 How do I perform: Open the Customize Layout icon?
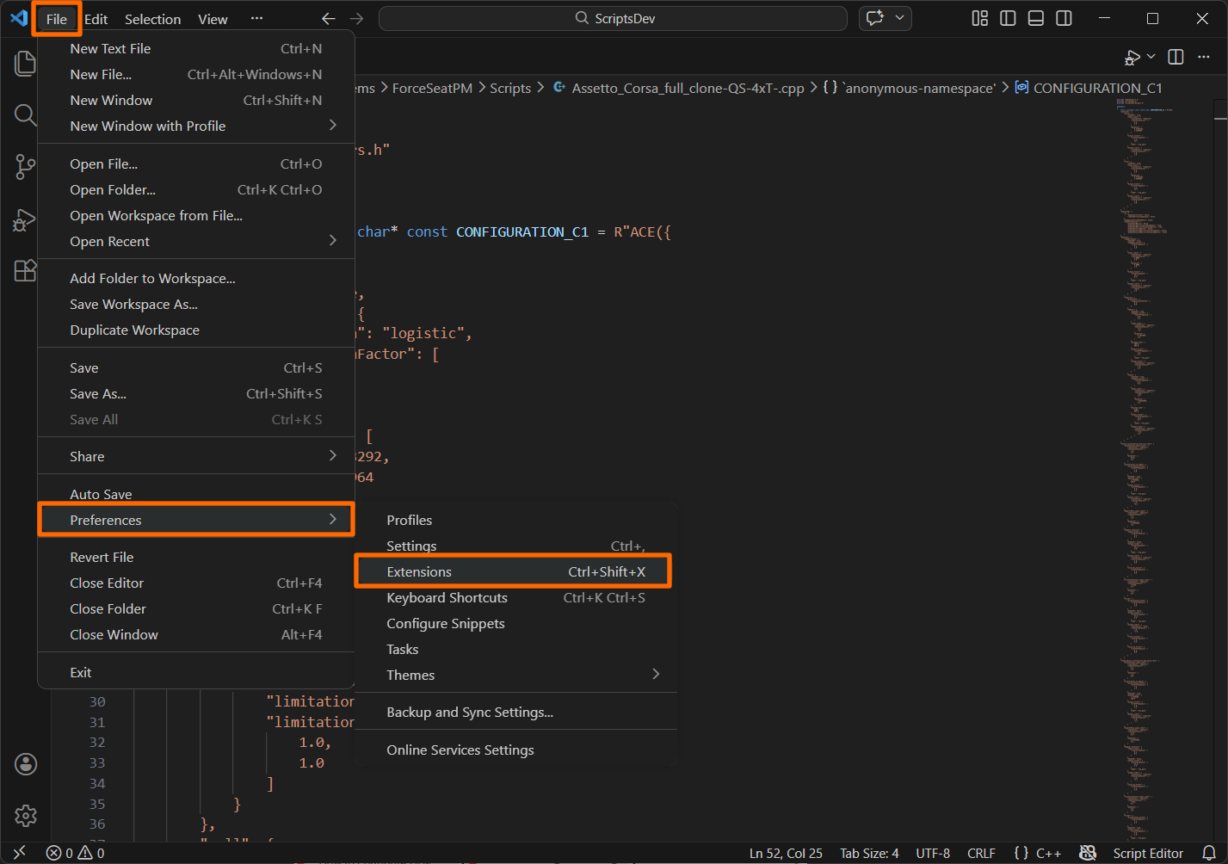pyautogui.click(x=979, y=18)
